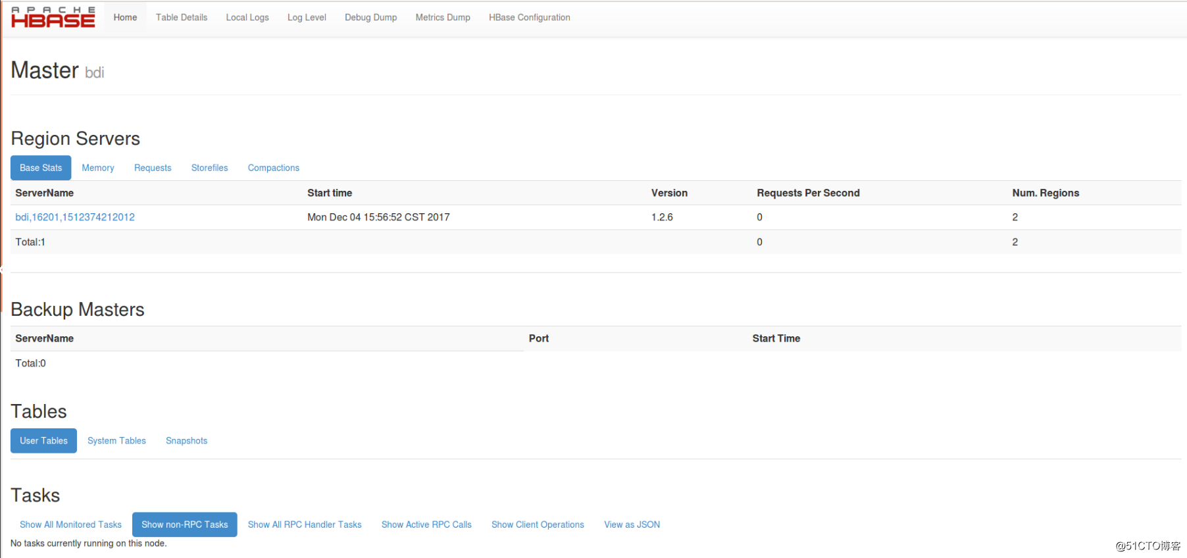Click 'No tasks currently running on this node.'
This screenshot has width=1187, height=558.
[89, 544]
